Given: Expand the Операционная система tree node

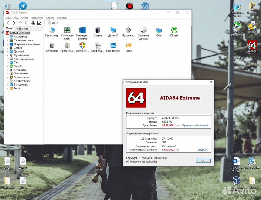Looking at the screenshot, I should (x=7, y=44).
